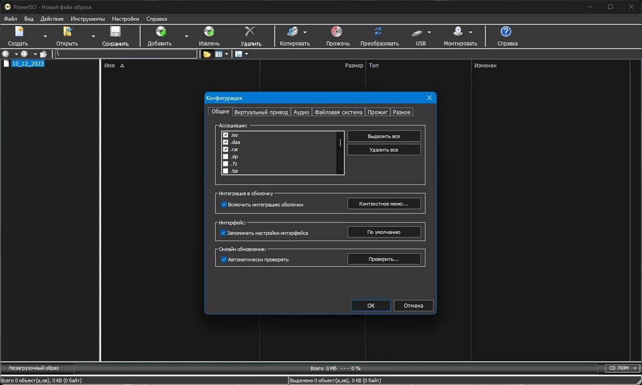This screenshot has height=385, width=642.
Task: Click the Проверить... button
Action: (x=384, y=259)
